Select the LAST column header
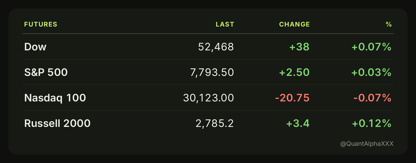This screenshot has height=163, width=416. [x=225, y=25]
